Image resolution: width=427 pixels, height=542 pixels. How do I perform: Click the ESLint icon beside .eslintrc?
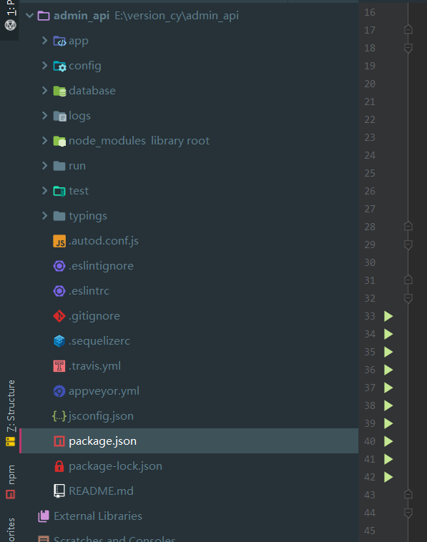[59, 291]
